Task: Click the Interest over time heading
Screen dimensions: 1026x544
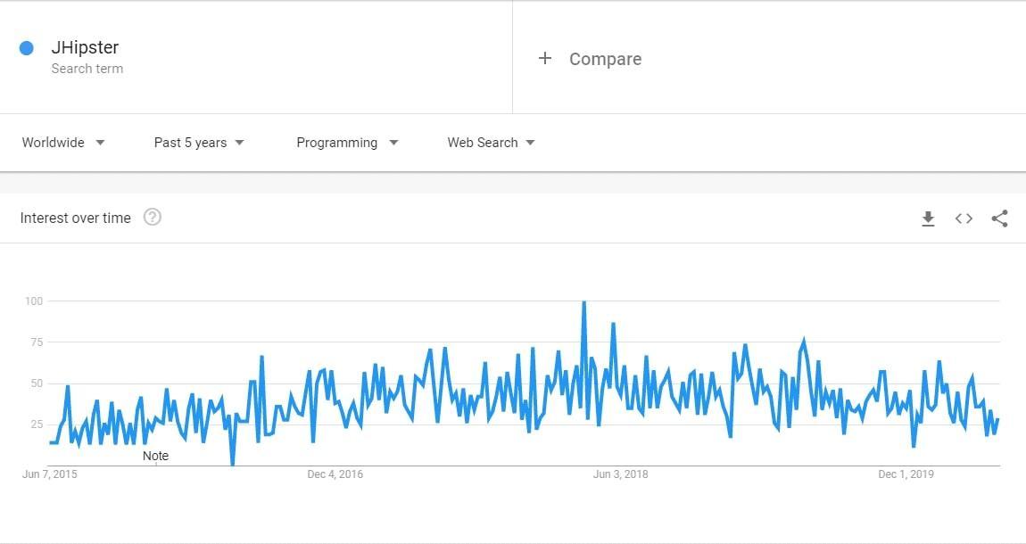Action: point(75,218)
